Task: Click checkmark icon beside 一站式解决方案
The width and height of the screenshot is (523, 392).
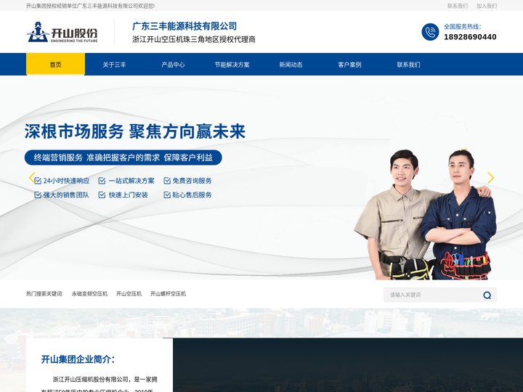Action: pos(102,181)
